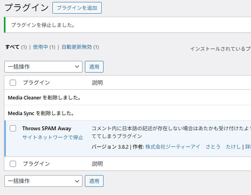This screenshot has width=251, height=195.
Task: Click the Media Sync を削除しました message
Action: pos(41,113)
